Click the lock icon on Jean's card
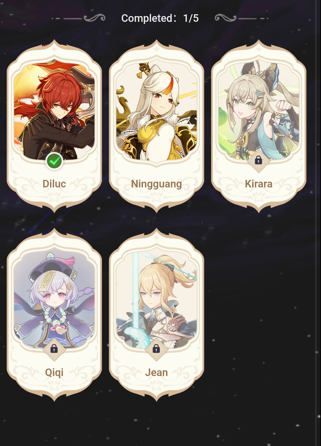Image resolution: width=321 pixels, height=446 pixels. (156, 349)
